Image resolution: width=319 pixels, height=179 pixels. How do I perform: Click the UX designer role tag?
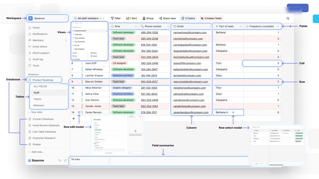119,63
